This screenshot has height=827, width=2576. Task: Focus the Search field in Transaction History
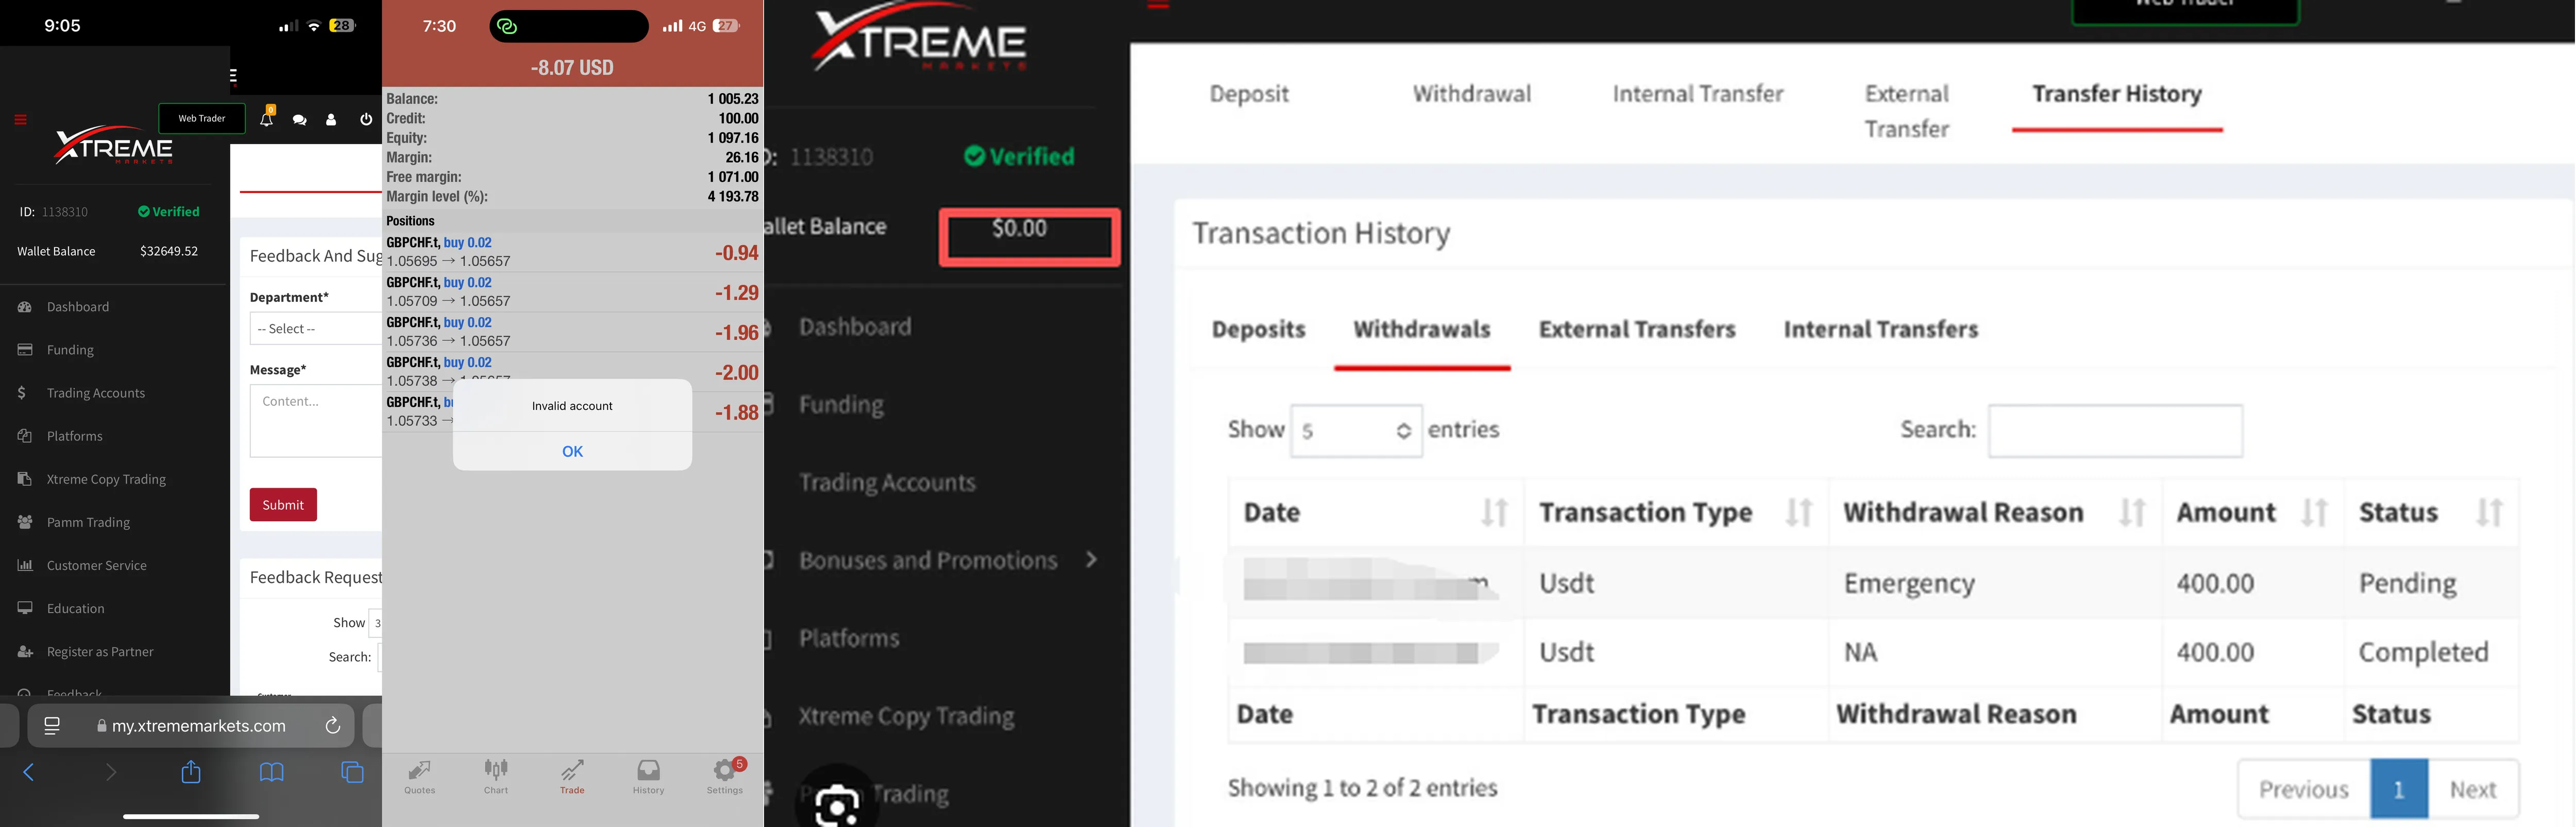click(2115, 431)
